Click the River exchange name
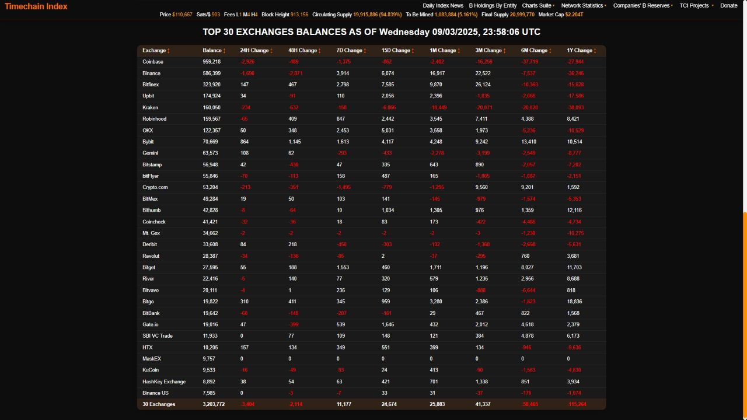The height and width of the screenshot is (420, 747). coord(148,279)
